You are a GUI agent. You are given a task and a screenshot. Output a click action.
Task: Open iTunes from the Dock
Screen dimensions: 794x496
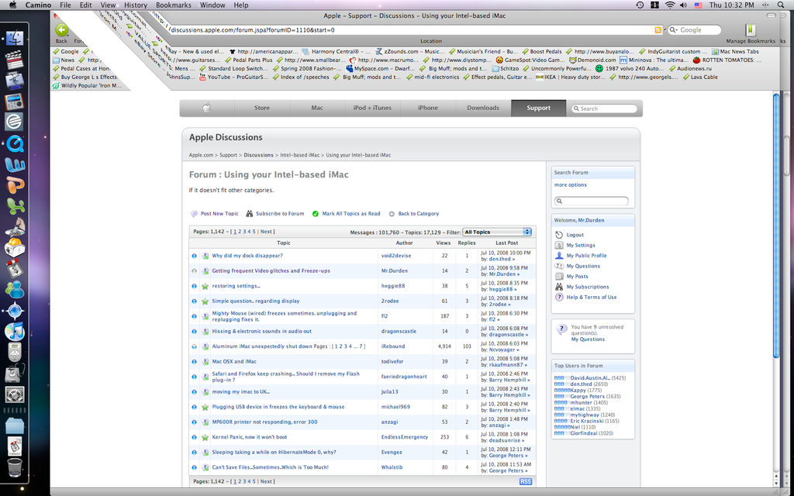point(15,331)
